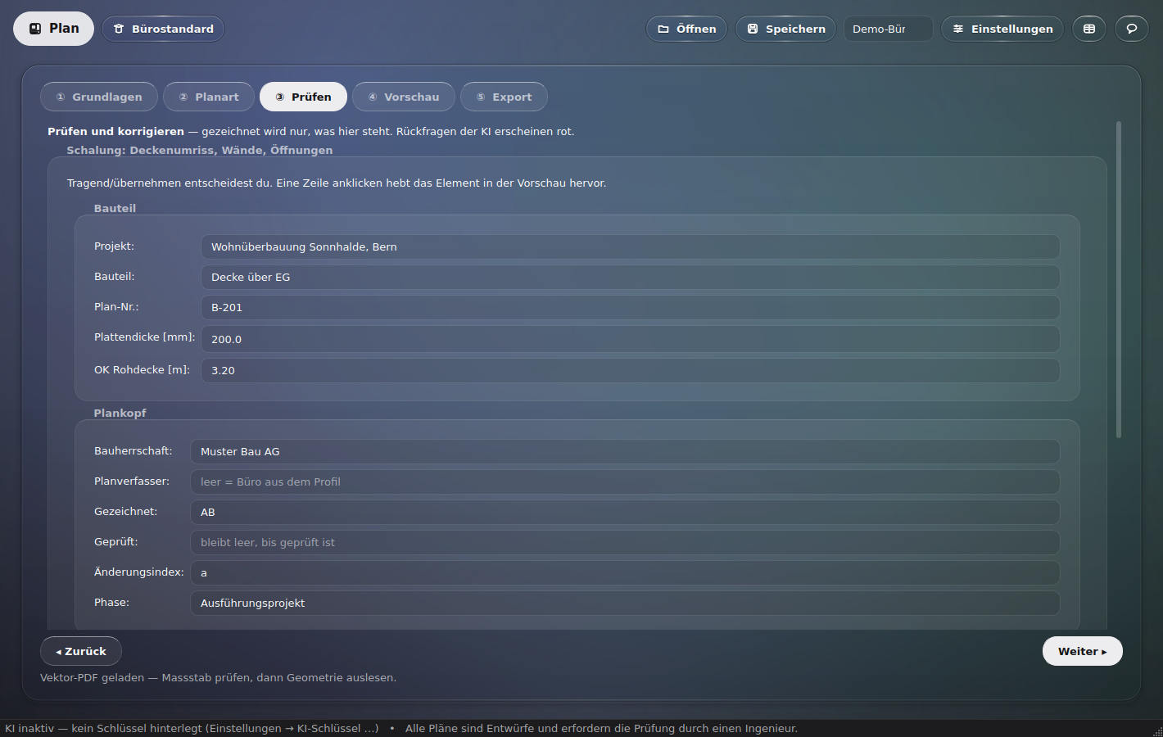The image size is (1163, 737).
Task: Focus the Gezeichnet field
Action: click(x=625, y=512)
